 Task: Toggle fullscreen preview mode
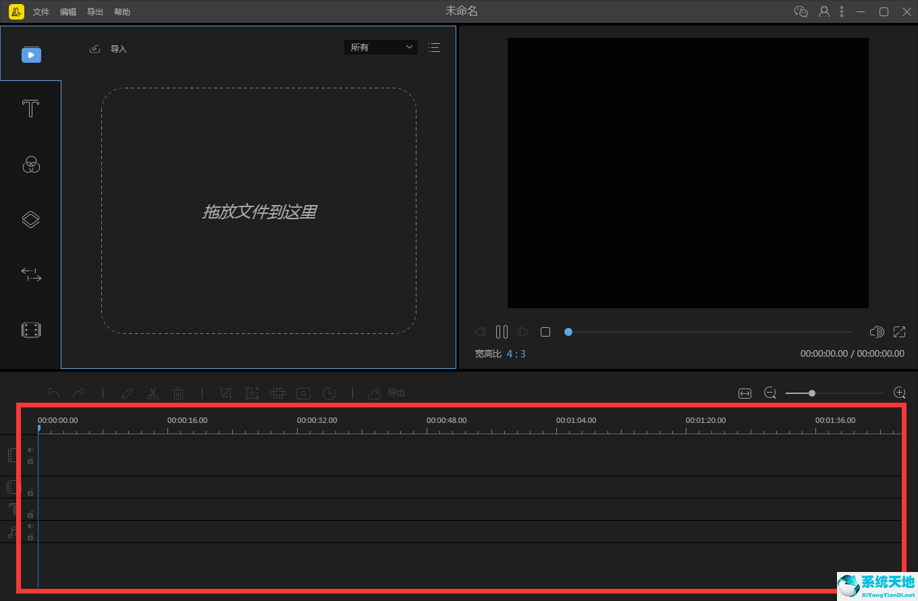coord(899,332)
